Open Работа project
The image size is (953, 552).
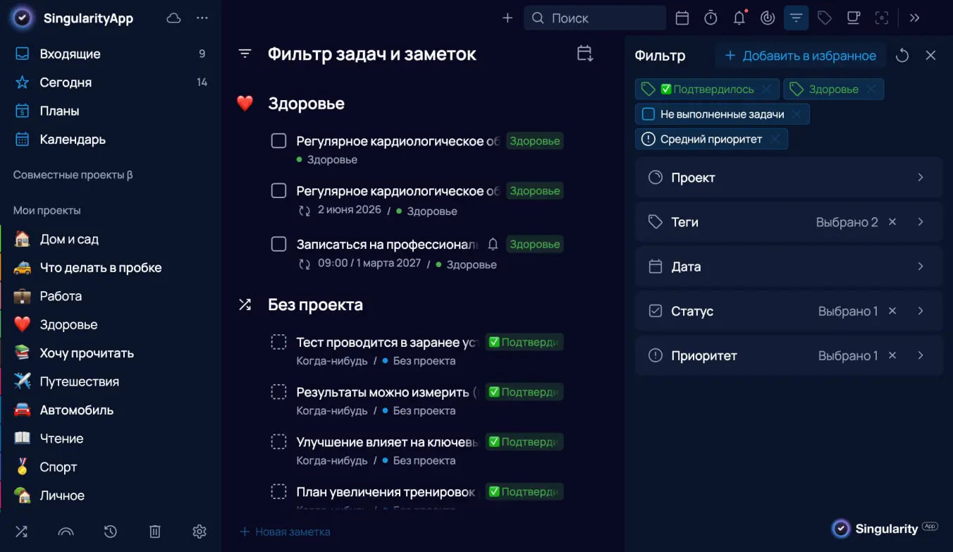coord(111,296)
